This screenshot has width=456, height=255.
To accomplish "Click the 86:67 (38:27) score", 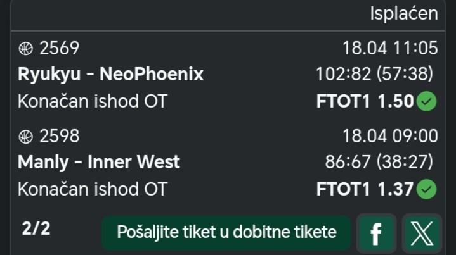I will [379, 162].
